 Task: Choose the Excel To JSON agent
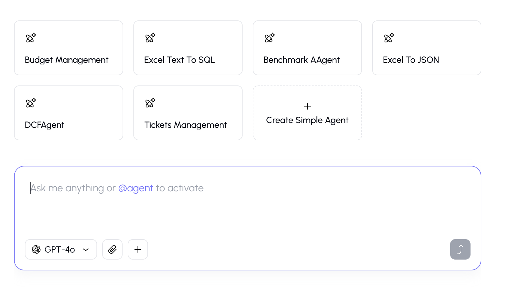[x=411, y=60]
